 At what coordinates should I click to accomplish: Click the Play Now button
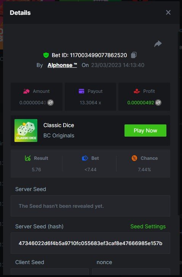point(145,131)
